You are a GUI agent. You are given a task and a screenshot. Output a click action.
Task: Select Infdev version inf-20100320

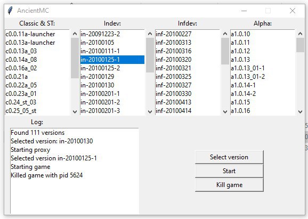point(188,60)
